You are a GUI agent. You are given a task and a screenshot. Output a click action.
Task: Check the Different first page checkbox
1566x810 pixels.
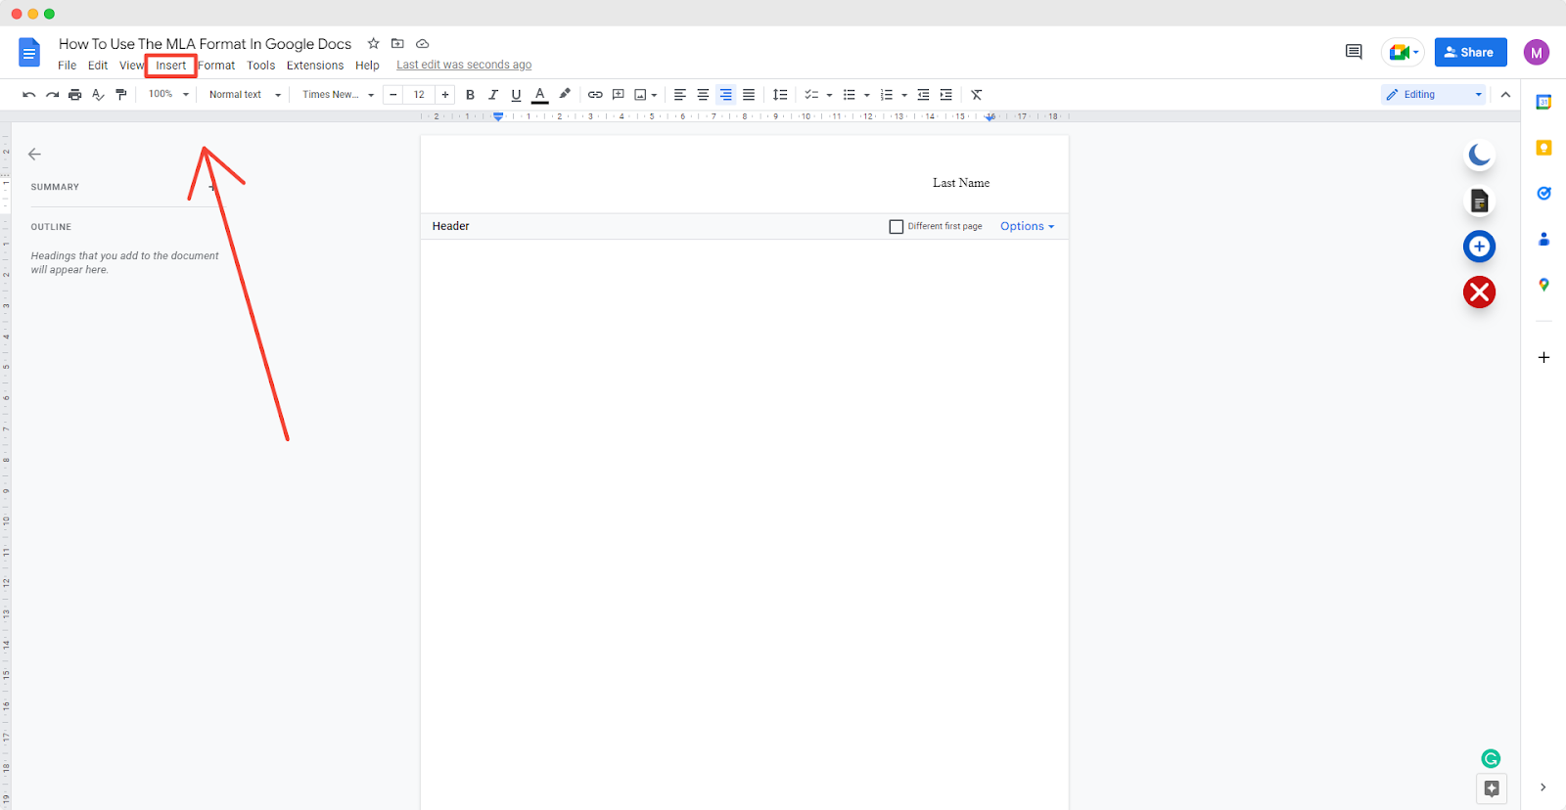tap(896, 226)
